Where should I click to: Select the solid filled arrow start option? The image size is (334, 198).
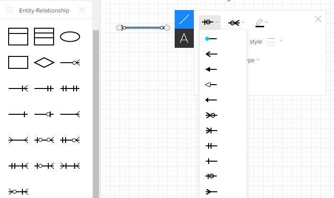coord(211,69)
